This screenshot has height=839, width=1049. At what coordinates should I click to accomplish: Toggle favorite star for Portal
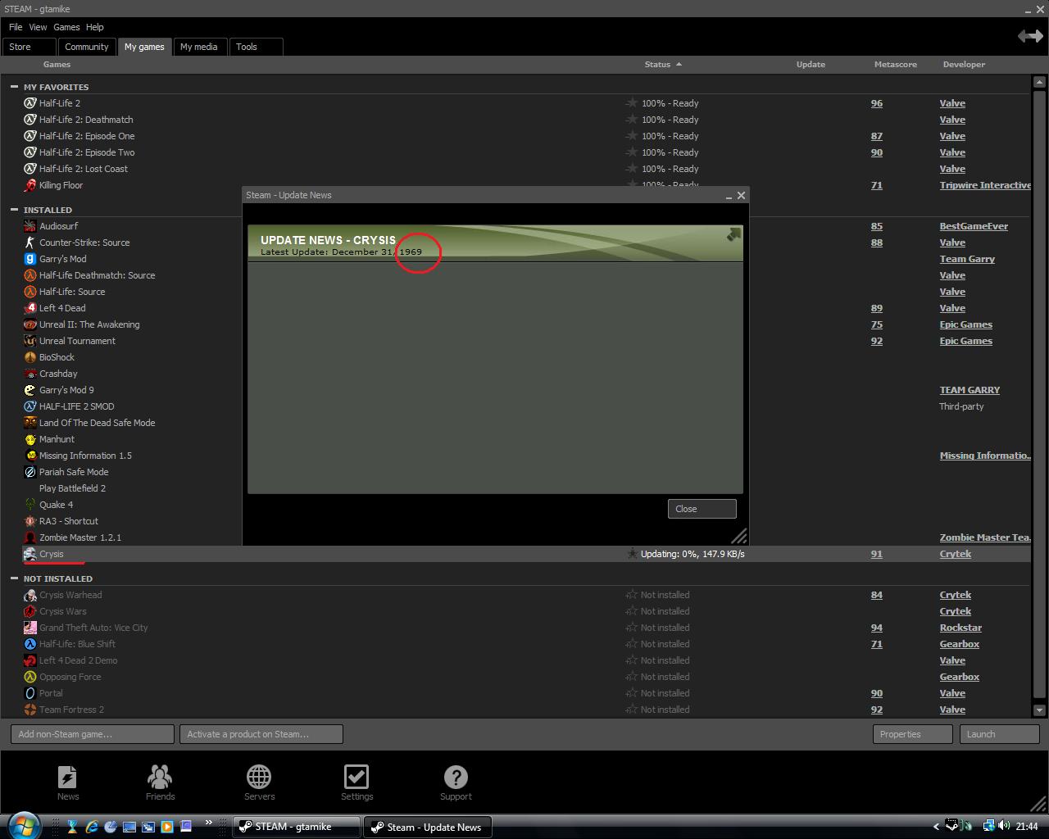632,693
